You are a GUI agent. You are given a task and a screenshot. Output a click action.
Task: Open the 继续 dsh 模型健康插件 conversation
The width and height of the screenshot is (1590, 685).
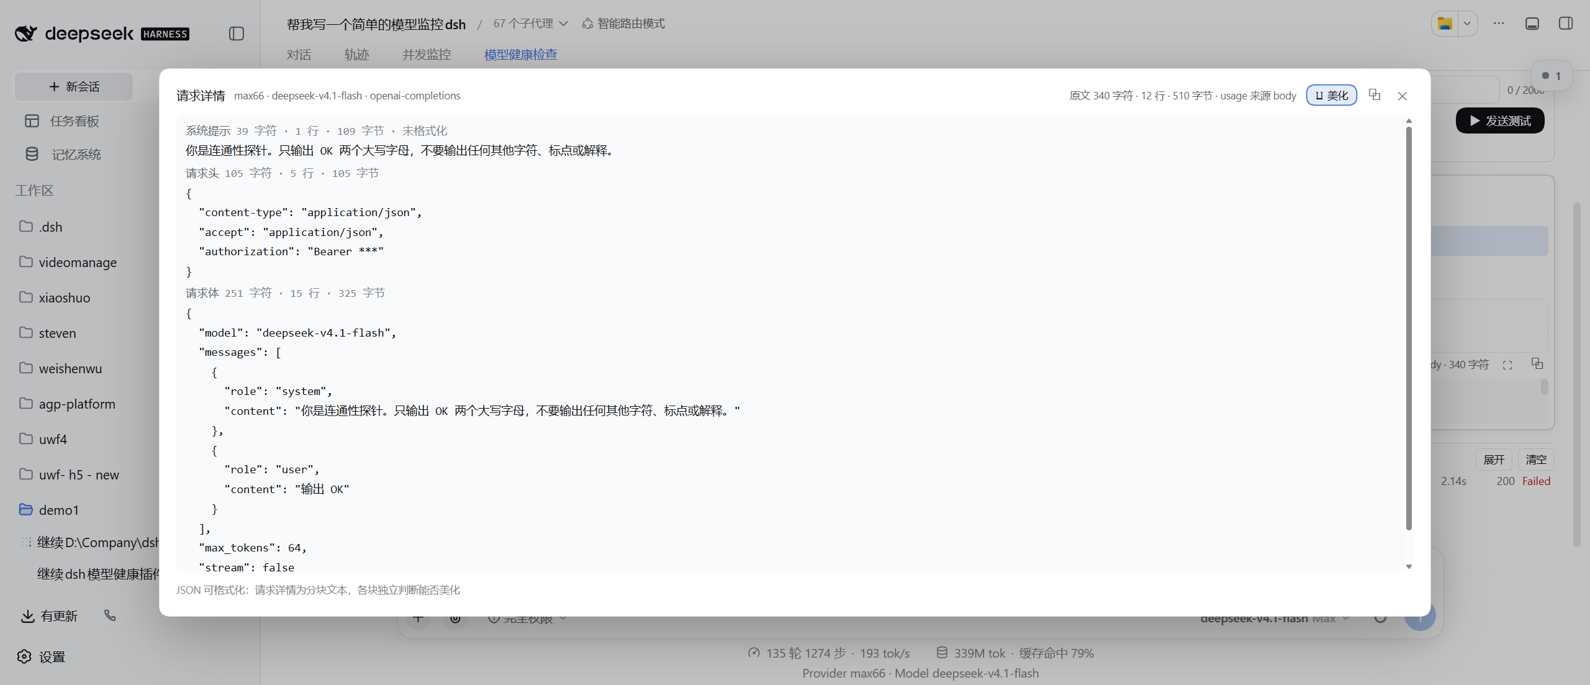(97, 574)
